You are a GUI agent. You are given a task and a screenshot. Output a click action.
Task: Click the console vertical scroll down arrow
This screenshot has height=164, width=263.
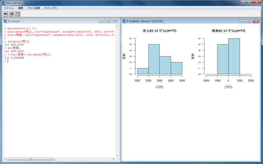[x=117, y=155]
